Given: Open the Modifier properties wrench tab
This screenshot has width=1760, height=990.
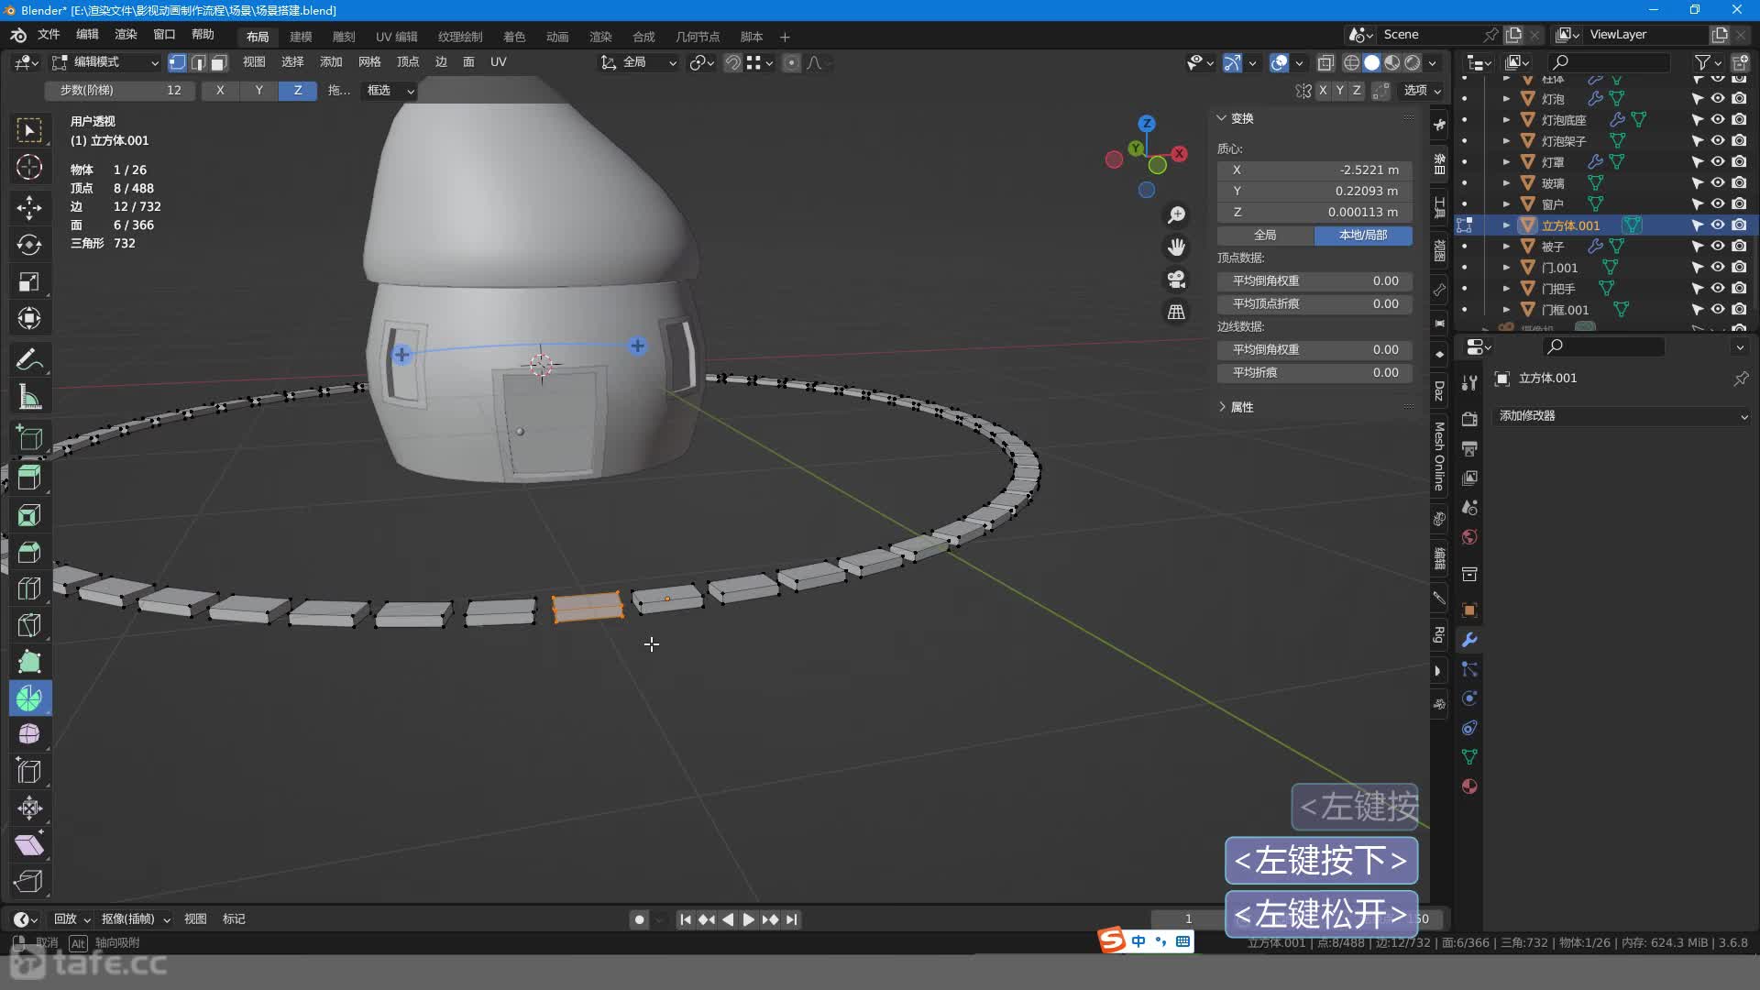Looking at the screenshot, I should coord(1469,640).
